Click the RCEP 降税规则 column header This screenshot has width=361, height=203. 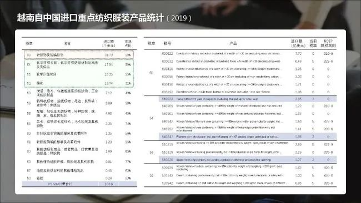pos(328,43)
